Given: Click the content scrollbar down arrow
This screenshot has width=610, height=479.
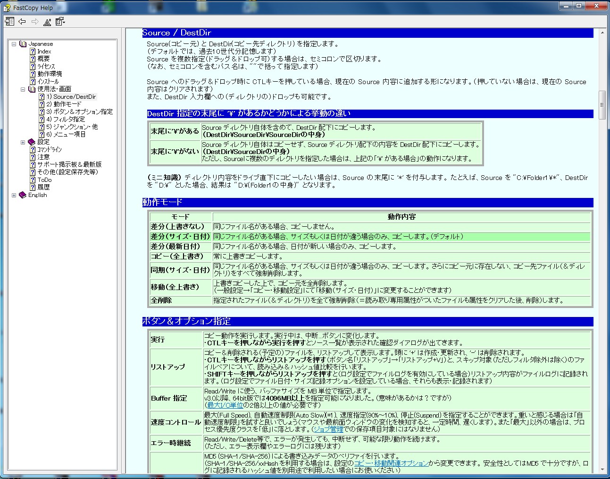Looking at the screenshot, I should [x=602, y=470].
